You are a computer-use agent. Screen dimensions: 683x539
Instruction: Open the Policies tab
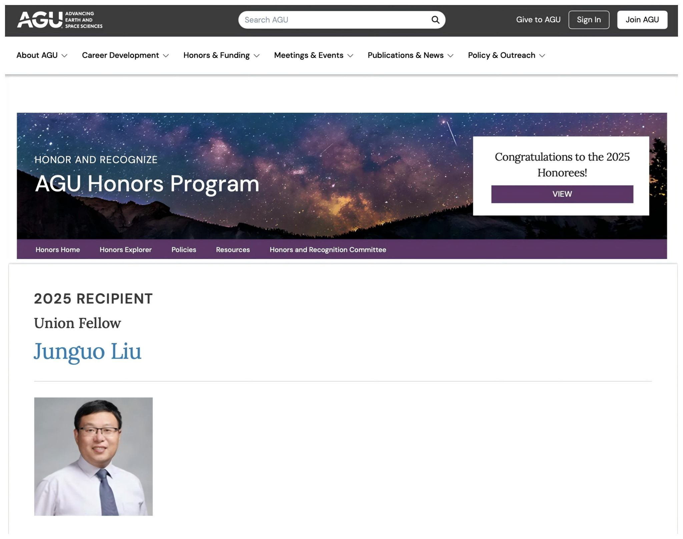coord(184,250)
